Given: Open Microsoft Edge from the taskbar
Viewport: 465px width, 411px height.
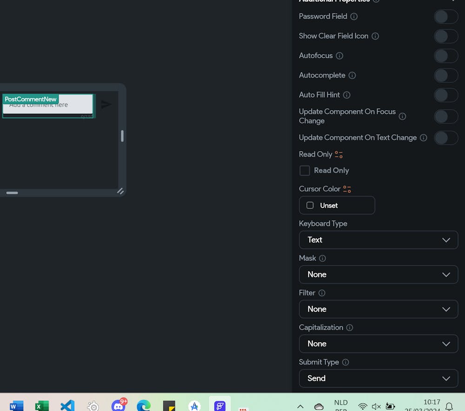Looking at the screenshot, I should pos(144,405).
